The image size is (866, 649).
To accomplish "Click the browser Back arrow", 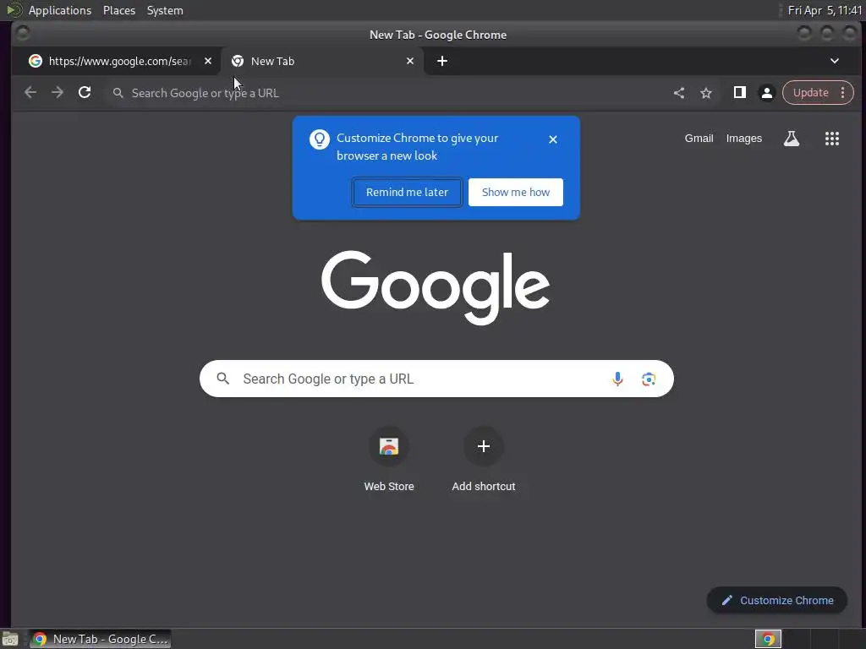I will (x=30, y=93).
